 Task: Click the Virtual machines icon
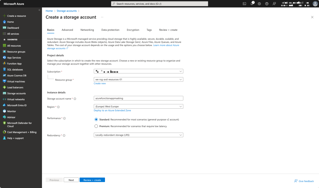click(x=4, y=81)
